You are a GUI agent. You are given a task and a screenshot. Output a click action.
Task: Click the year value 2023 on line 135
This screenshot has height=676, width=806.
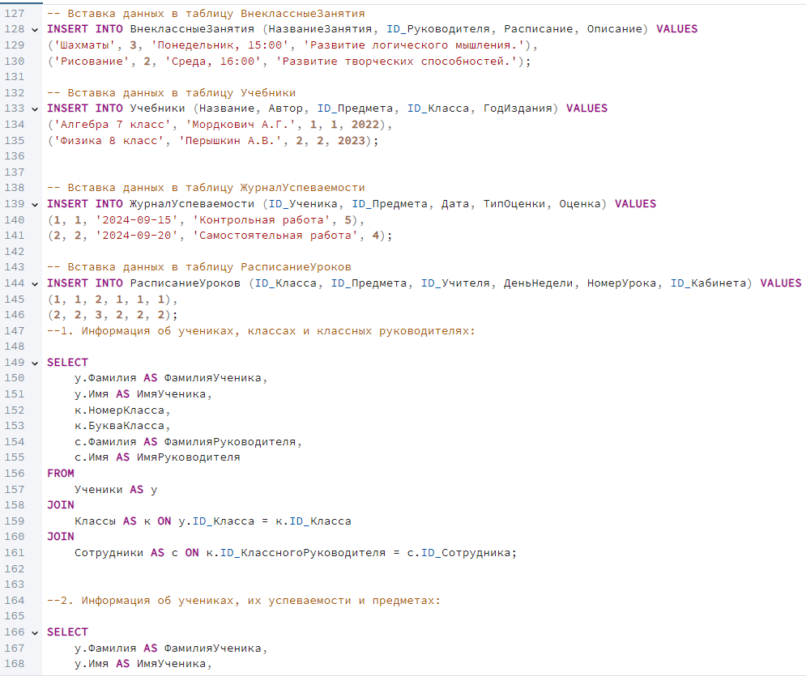pyautogui.click(x=352, y=140)
